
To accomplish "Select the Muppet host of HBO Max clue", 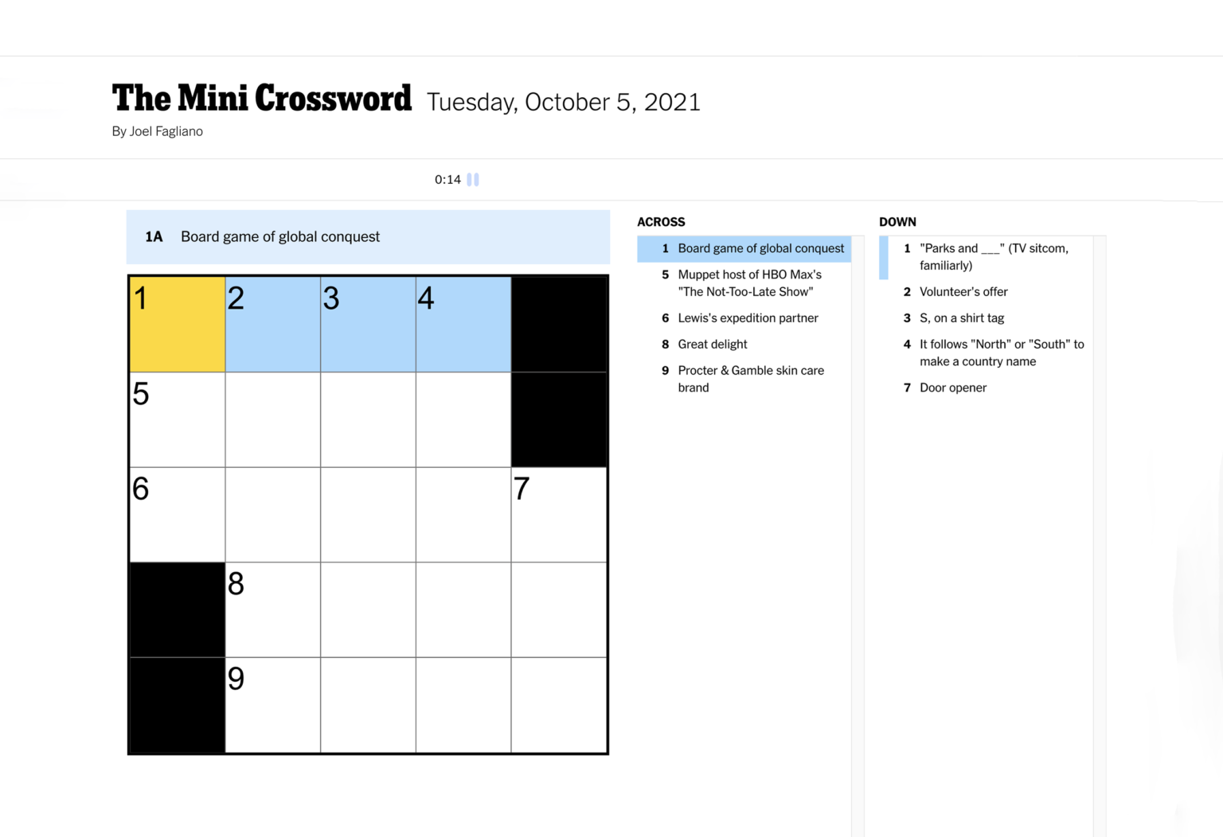I will (x=749, y=283).
